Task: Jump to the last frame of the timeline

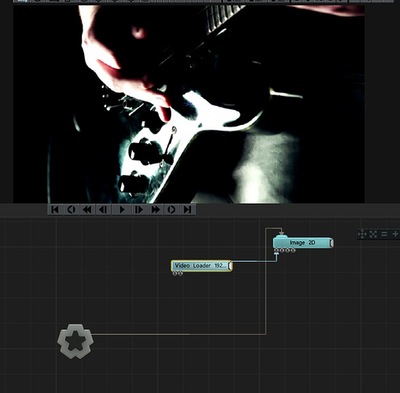Action: (188, 210)
